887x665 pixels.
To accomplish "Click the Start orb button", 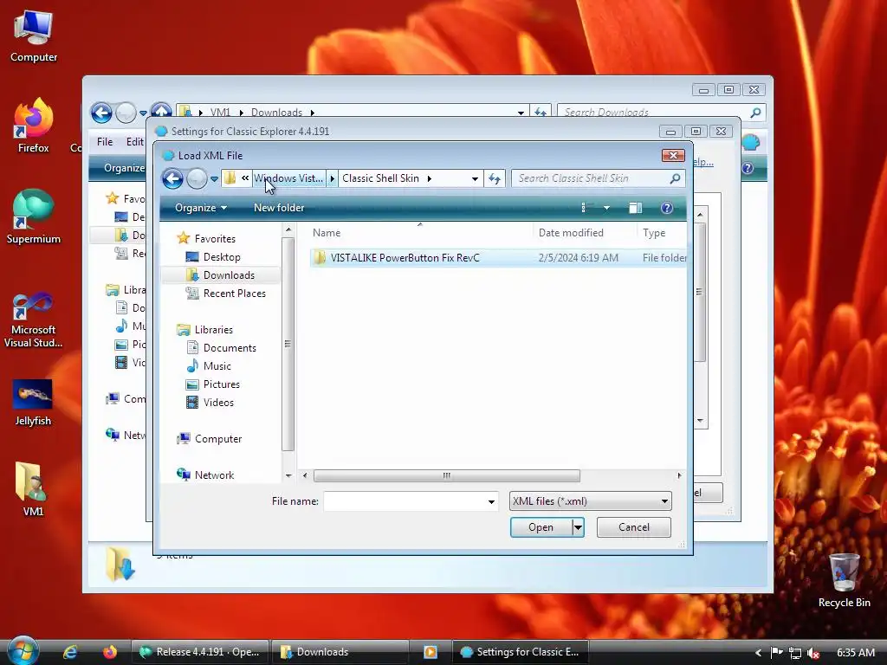I will (23, 650).
